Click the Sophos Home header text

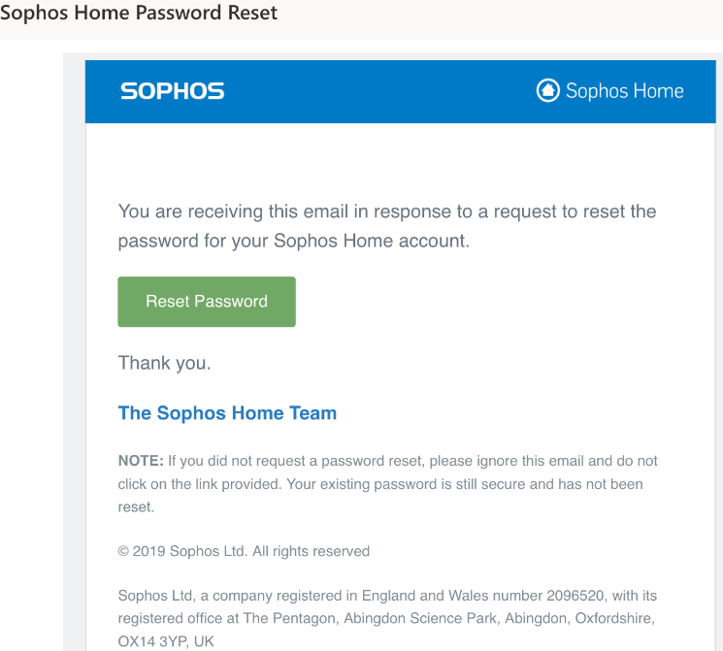(x=624, y=91)
